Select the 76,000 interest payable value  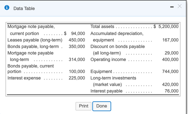[x=171, y=91]
